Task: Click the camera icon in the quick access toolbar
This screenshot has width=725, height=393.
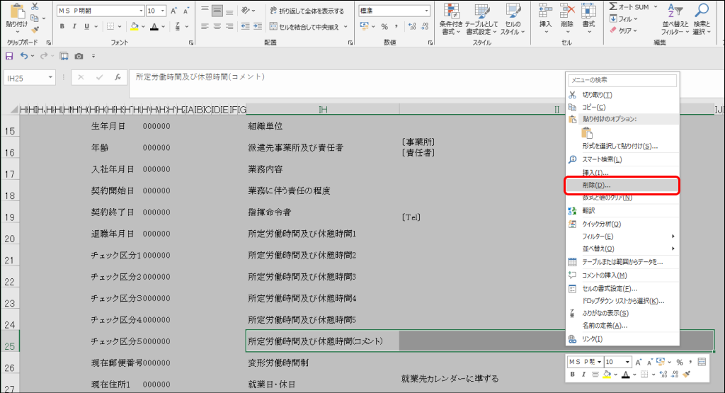Action: (x=79, y=56)
